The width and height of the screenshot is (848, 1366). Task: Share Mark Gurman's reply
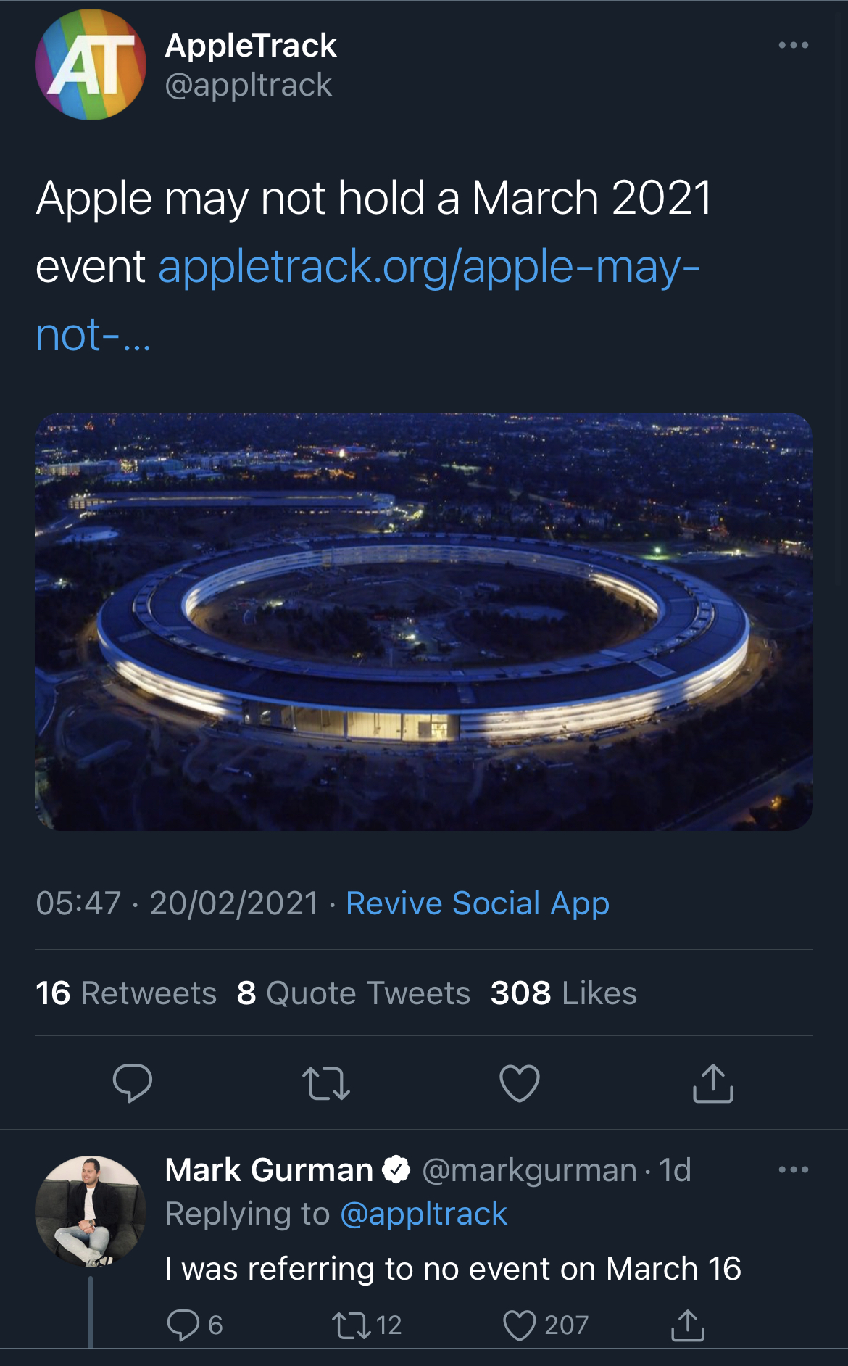[x=687, y=1325]
